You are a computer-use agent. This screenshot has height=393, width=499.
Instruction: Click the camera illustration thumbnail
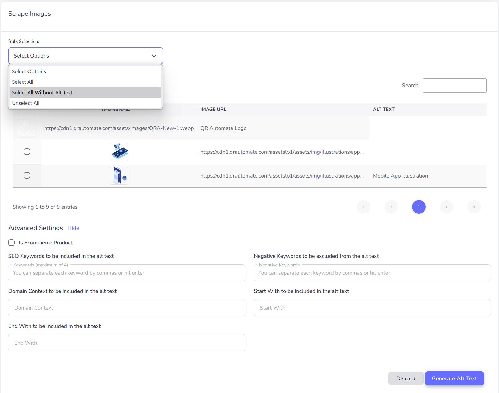coord(119,152)
